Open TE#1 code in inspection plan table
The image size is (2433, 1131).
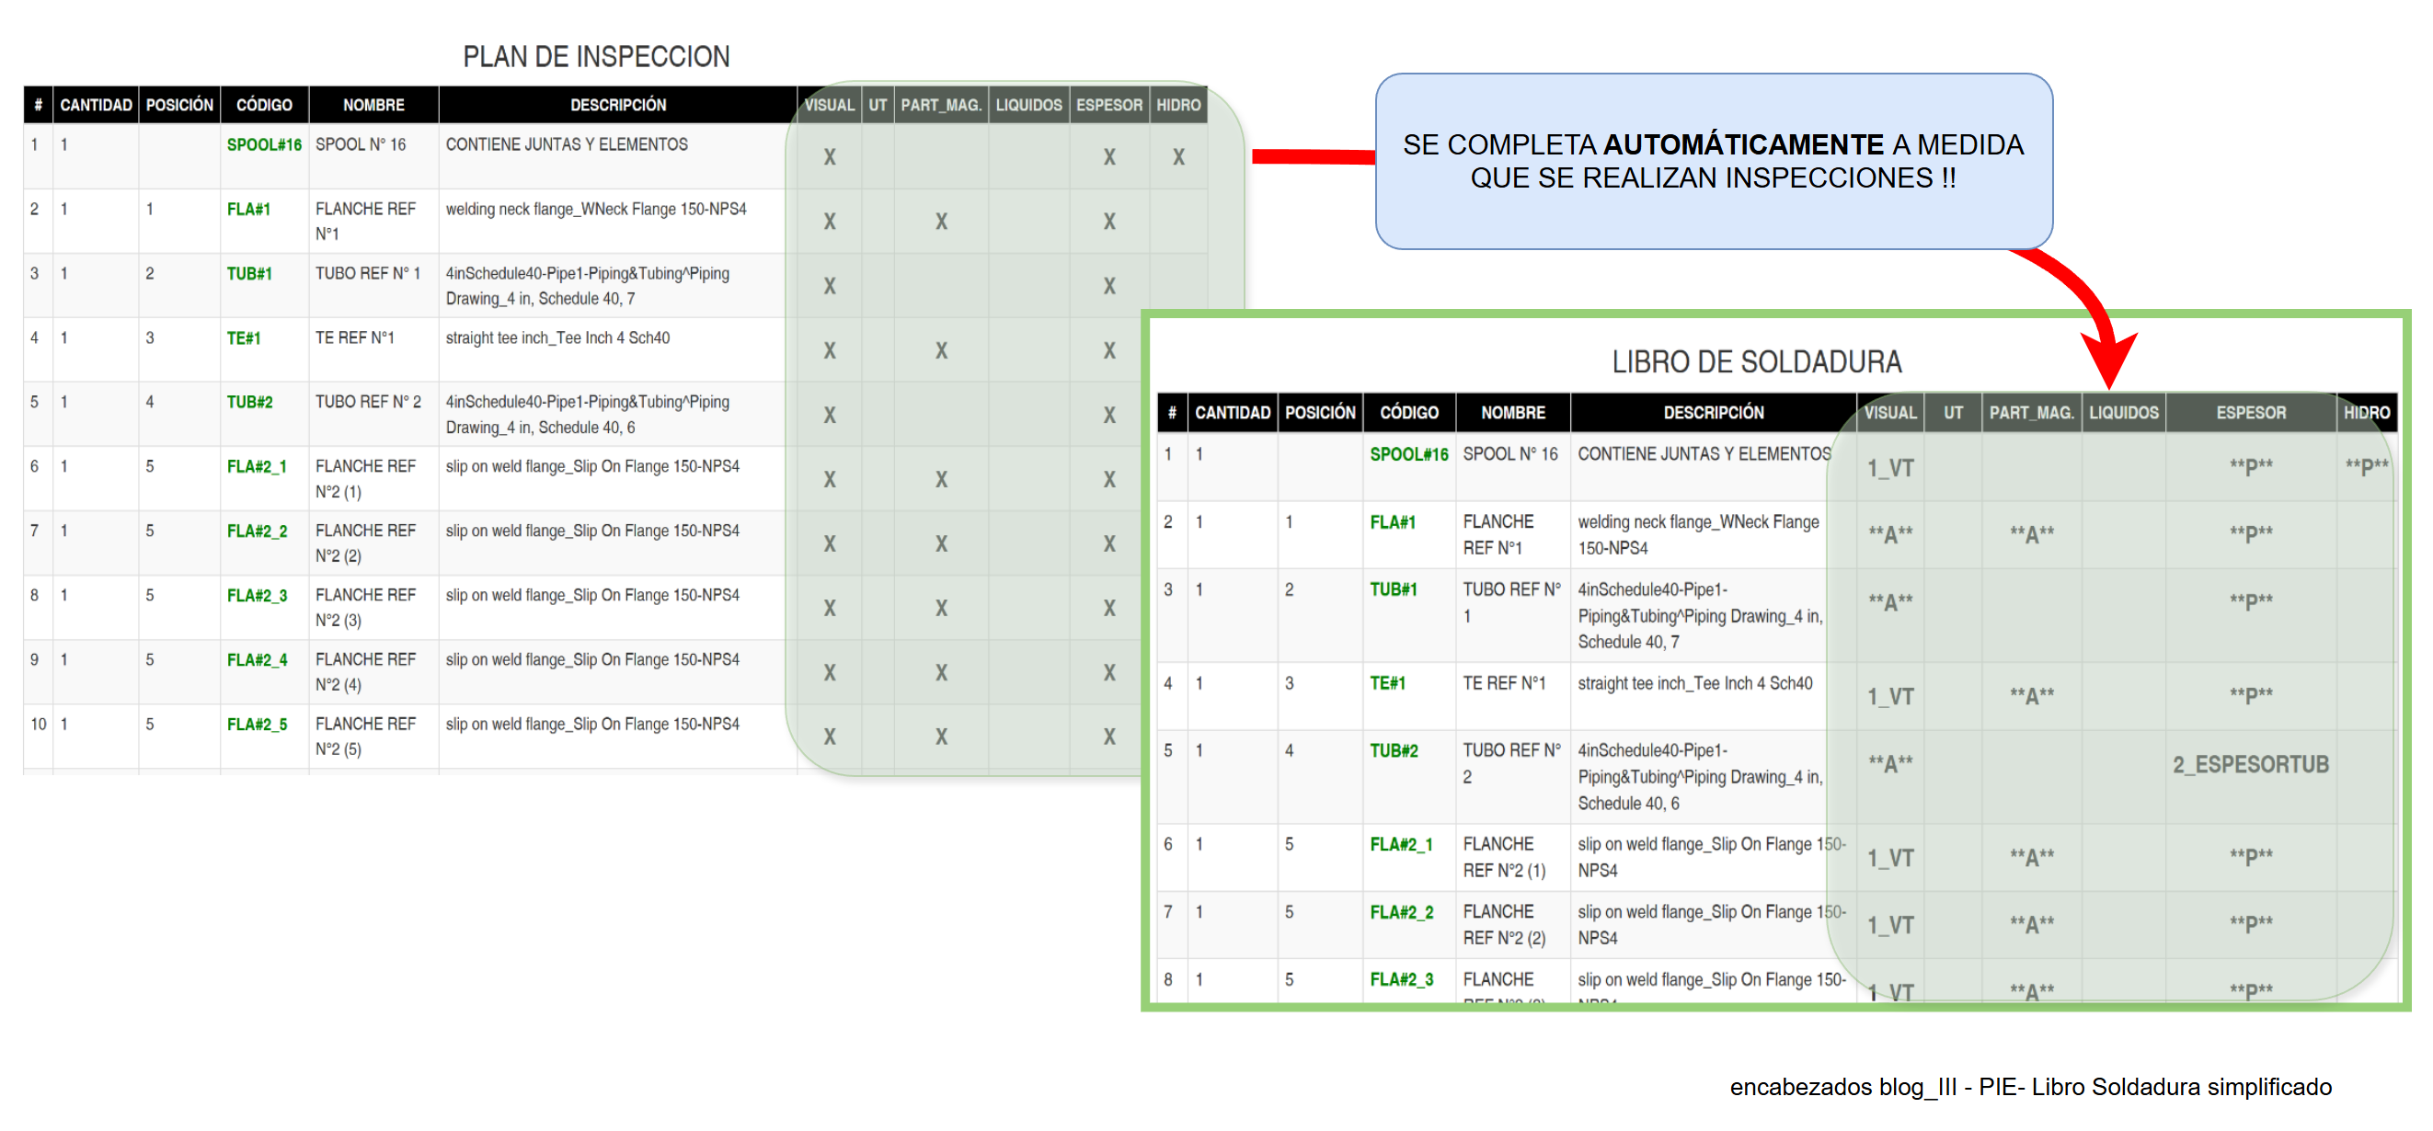pos(243,338)
